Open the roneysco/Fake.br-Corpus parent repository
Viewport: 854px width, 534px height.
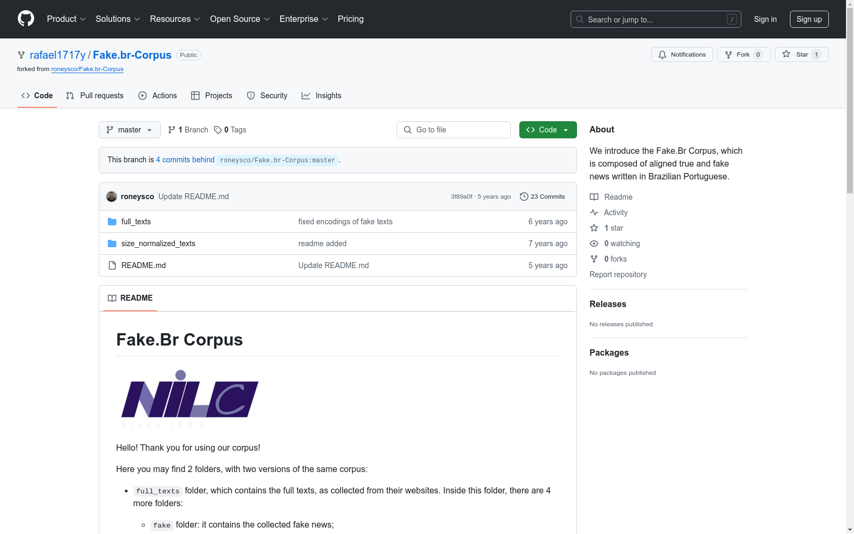click(x=88, y=69)
